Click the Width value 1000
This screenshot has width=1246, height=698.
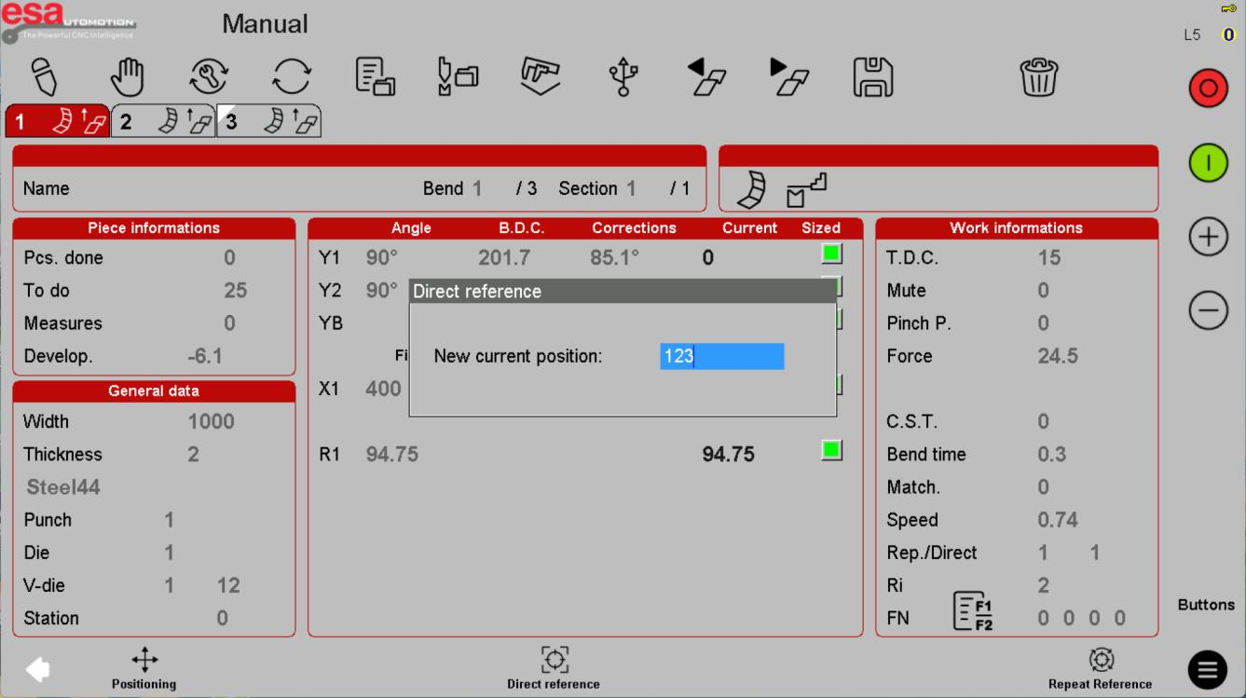(x=212, y=421)
